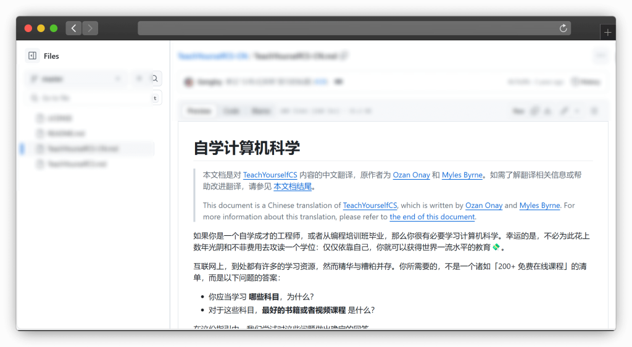Image resolution: width=632 pixels, height=347 pixels.
Task: Click the Files panel title text
Action: 51,56
